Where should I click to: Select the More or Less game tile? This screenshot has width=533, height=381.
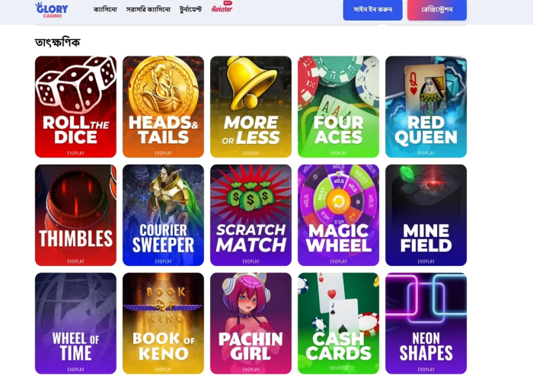pos(251,107)
